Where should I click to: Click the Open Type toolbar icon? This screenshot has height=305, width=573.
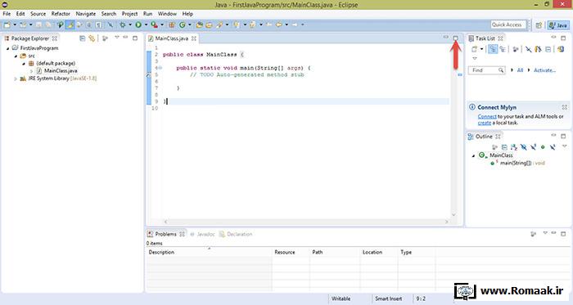pyautogui.click(x=199, y=25)
